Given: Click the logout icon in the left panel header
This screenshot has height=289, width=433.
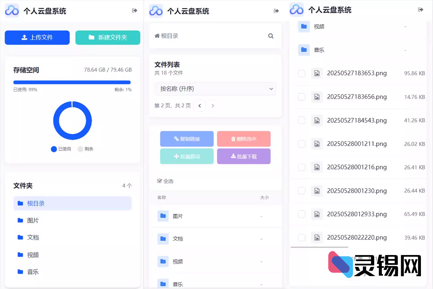Looking at the screenshot, I should (135, 11).
